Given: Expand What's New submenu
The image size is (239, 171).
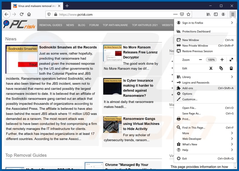Looking at the screenshot, I should click(205, 144).
